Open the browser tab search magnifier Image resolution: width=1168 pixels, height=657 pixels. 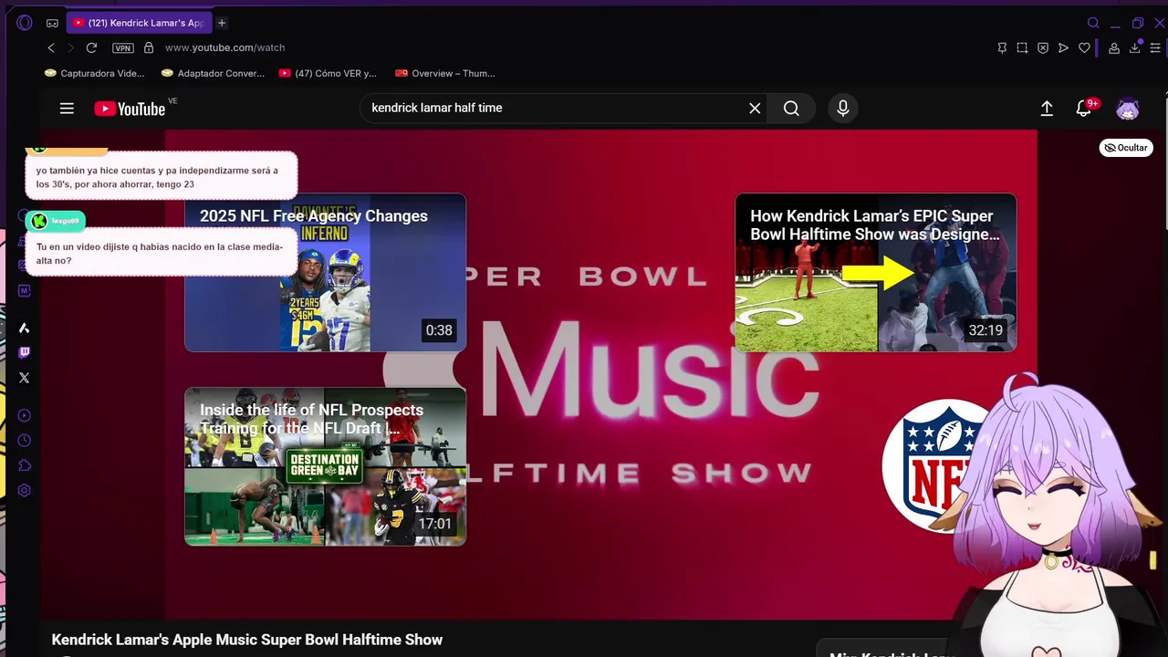(x=1093, y=23)
